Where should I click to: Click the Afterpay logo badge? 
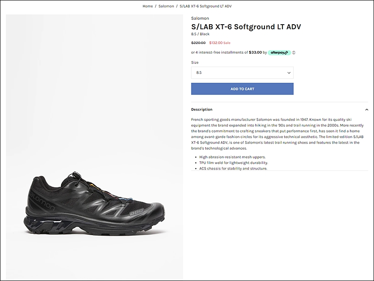coord(279,52)
